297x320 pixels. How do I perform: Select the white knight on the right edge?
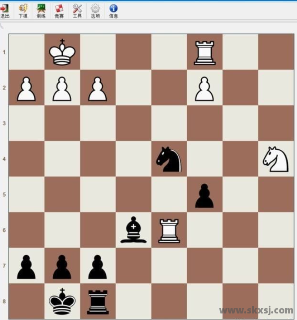point(276,159)
